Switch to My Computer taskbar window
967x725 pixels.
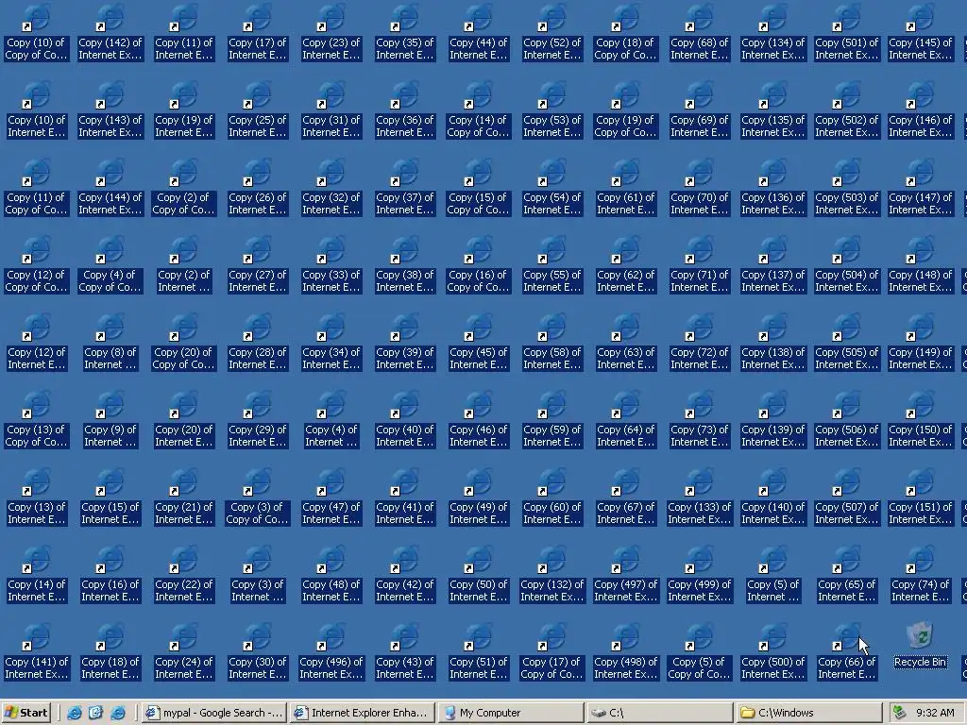pyautogui.click(x=511, y=713)
